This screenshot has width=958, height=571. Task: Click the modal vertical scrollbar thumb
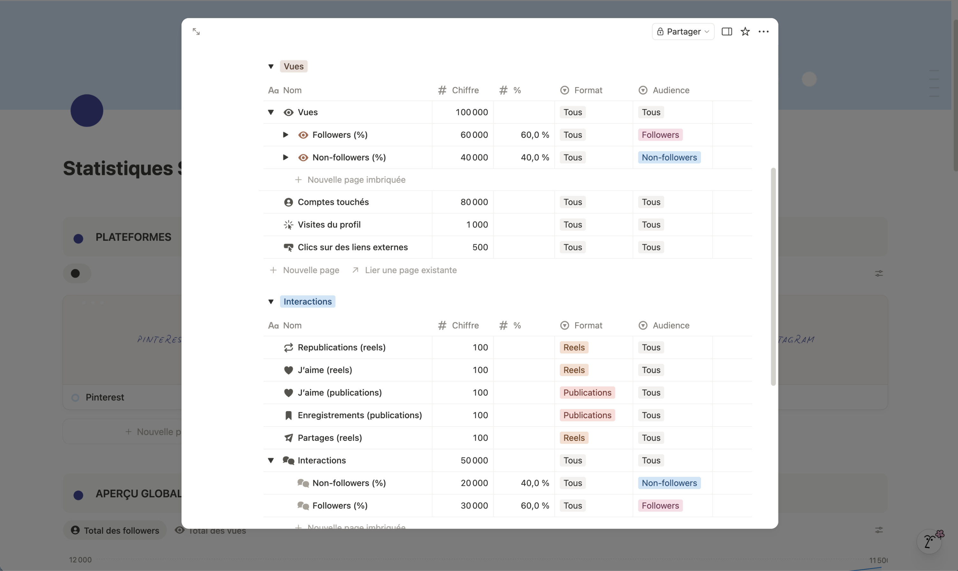point(773,277)
